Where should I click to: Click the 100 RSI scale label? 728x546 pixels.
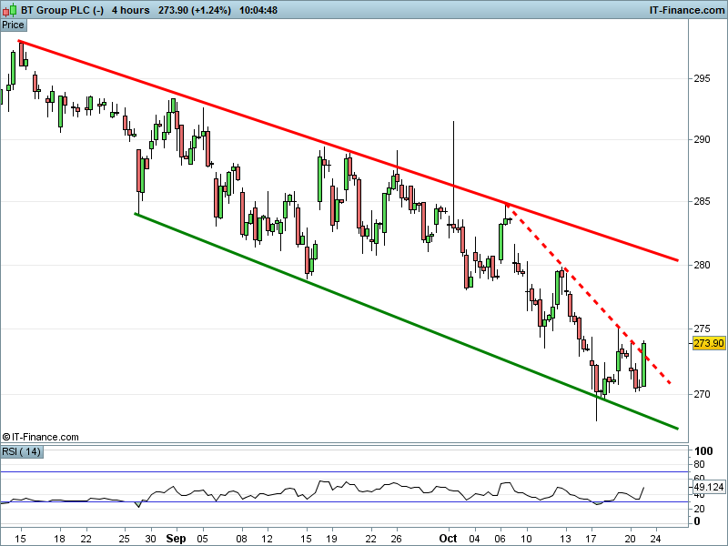coord(703,450)
